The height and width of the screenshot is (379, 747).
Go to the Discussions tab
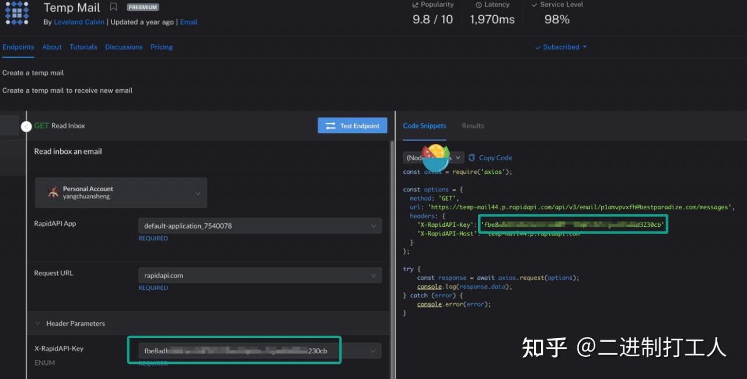[x=124, y=47]
